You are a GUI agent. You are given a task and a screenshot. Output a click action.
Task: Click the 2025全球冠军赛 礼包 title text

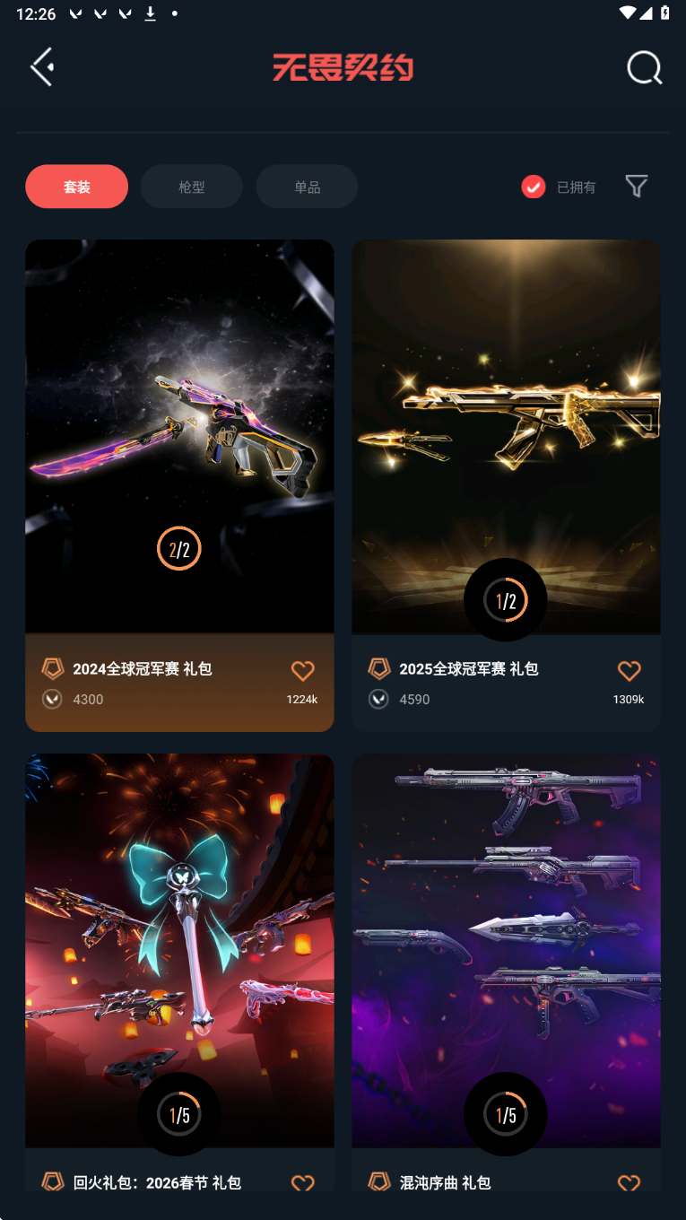tap(469, 669)
